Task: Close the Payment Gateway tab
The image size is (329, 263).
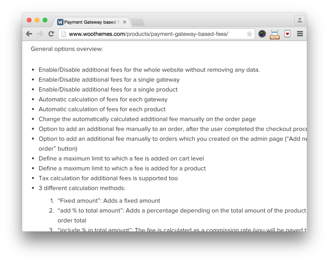Action: click(125, 22)
